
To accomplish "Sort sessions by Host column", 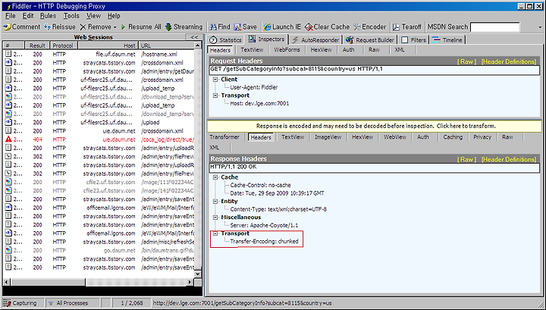I will click(x=108, y=45).
